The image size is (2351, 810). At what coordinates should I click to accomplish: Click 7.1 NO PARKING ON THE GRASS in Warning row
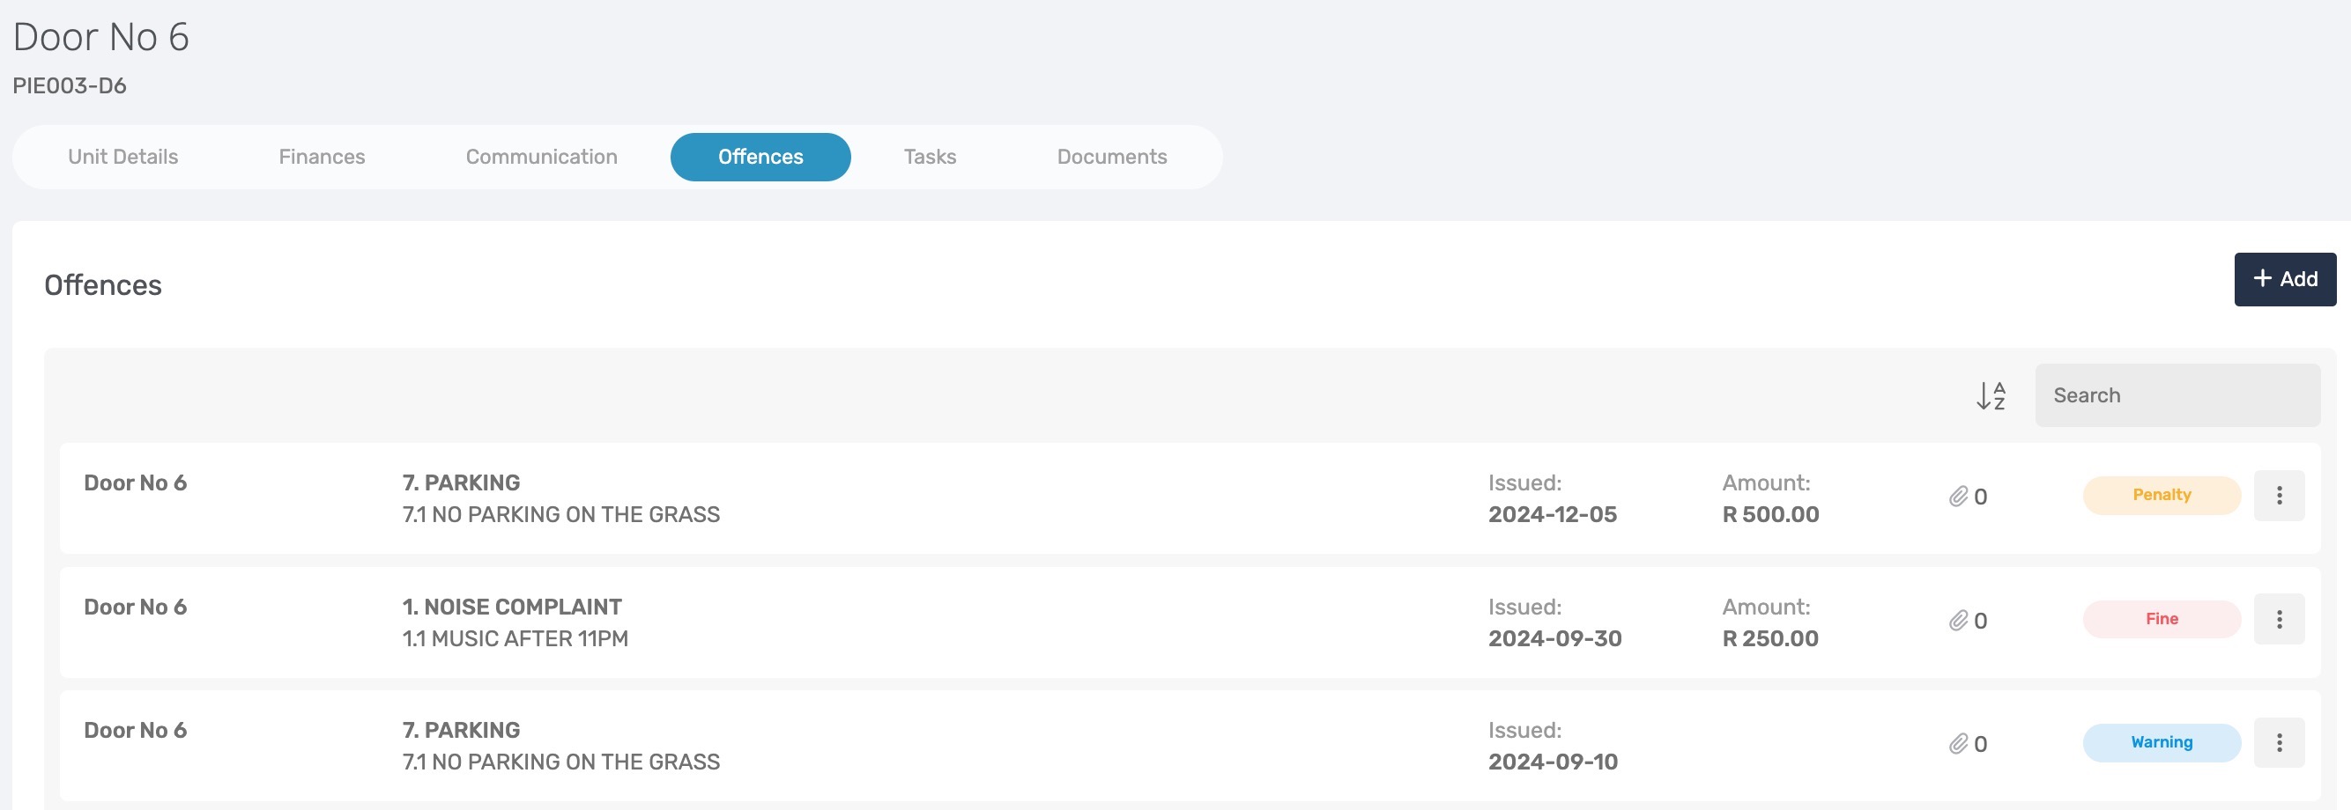(x=560, y=762)
